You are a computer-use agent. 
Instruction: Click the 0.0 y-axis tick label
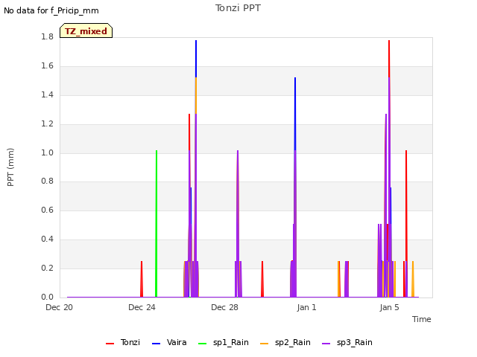click(x=47, y=297)
